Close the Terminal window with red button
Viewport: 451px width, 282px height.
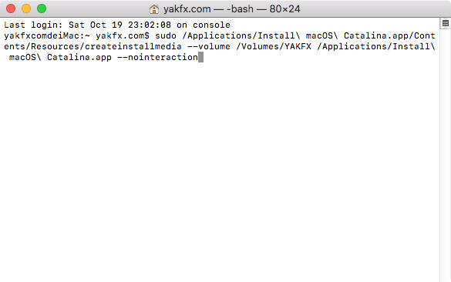coord(11,8)
